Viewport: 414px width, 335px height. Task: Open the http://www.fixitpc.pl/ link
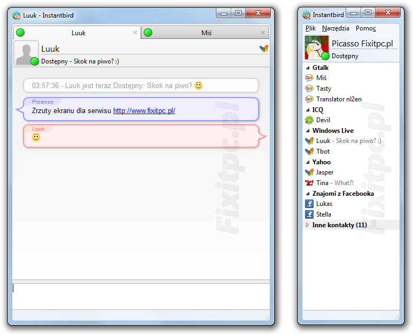coord(144,111)
